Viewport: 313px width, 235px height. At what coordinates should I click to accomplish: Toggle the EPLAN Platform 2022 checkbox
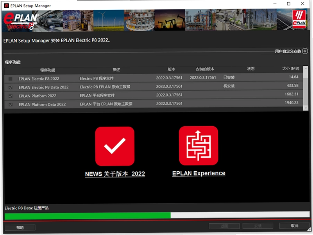click(11, 96)
